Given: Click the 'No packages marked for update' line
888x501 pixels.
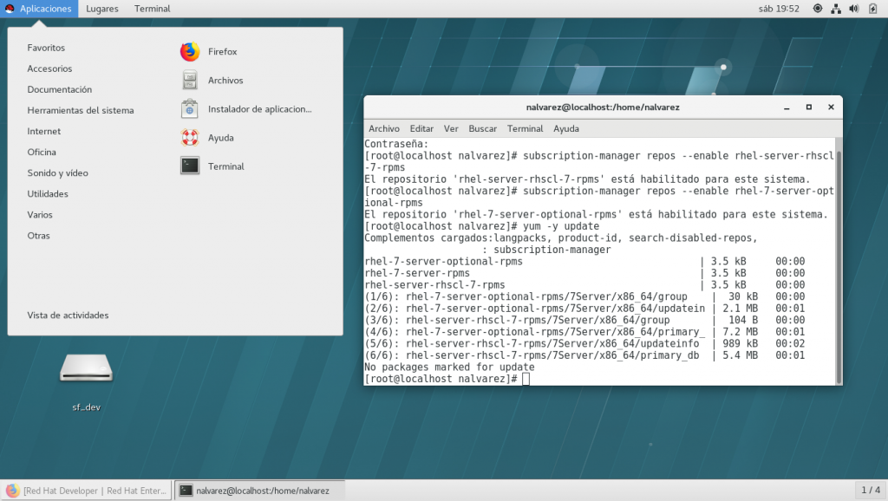Looking at the screenshot, I should [449, 367].
